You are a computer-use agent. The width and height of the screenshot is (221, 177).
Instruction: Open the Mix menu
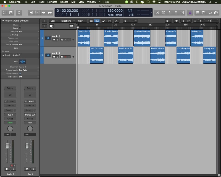(73, 2)
